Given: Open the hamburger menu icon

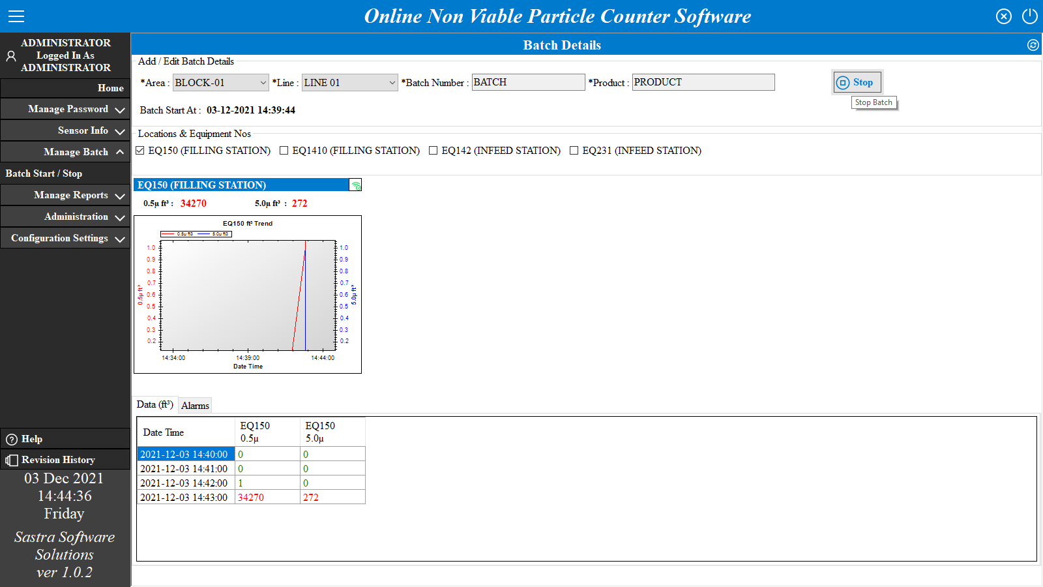Looking at the screenshot, I should pyautogui.click(x=16, y=16).
